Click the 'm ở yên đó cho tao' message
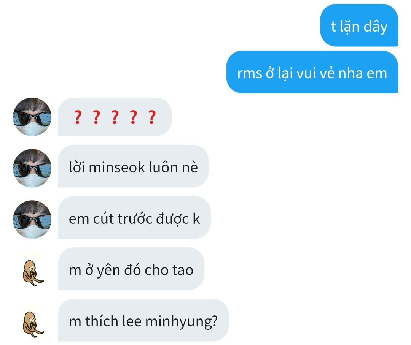 coord(131,269)
